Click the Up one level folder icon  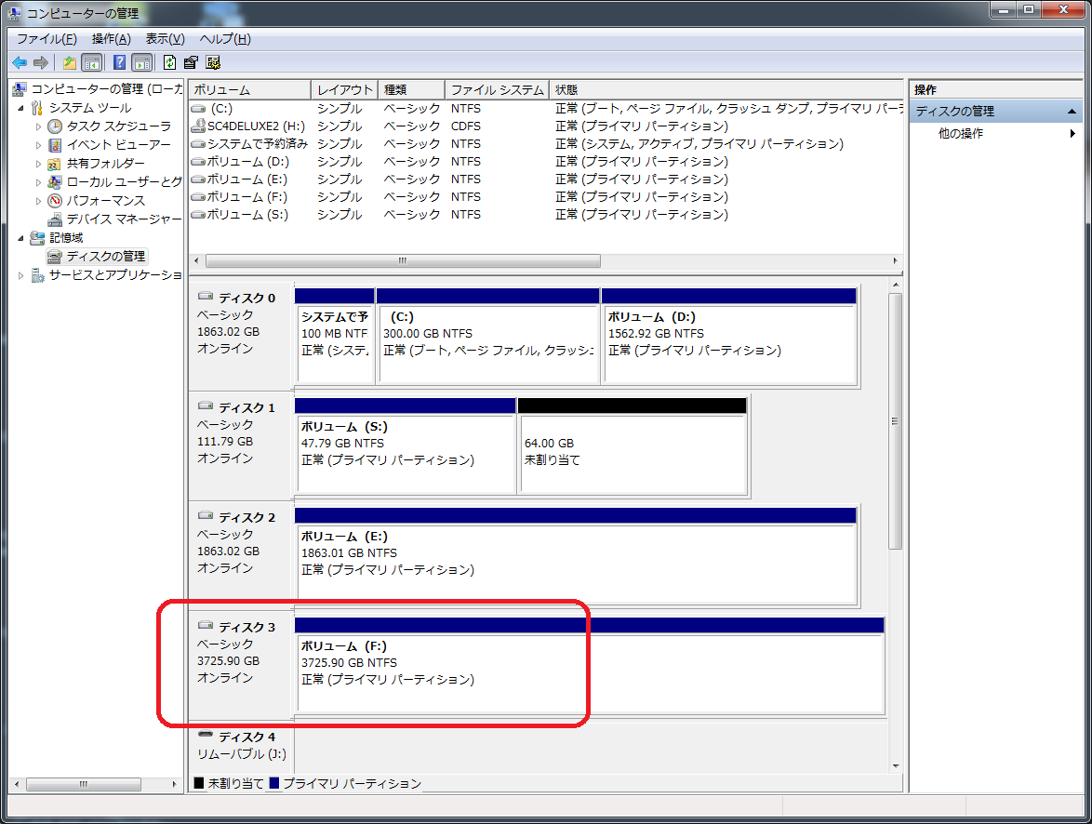(x=69, y=62)
